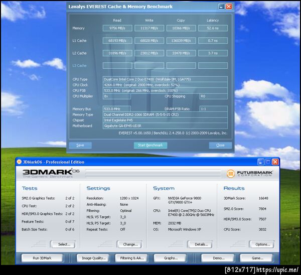The image size is (301, 275).
Task: Click SM2.0 Score value 7804
Action: (x=262, y=209)
